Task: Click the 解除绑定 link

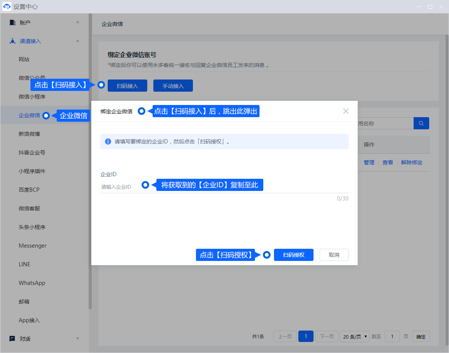Action: (411, 162)
